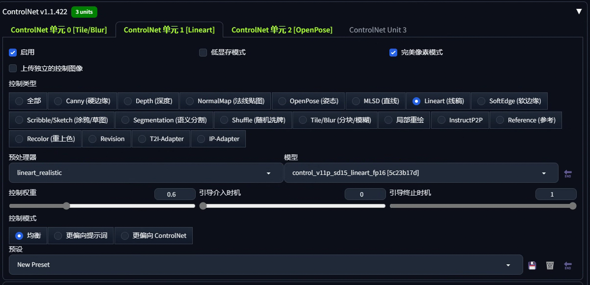Viewport: 590px width, 285px height.
Task: Open the lineart_realistic preprocessor dropdown
Action: [146, 173]
